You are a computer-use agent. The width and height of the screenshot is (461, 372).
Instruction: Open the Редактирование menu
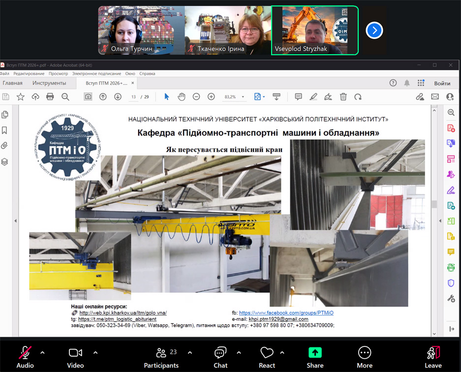coord(29,73)
